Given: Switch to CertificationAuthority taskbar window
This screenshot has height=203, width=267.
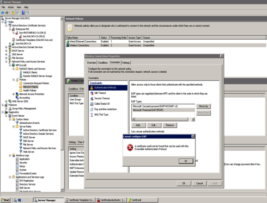Looking at the screenshot, I should [x=111, y=200].
